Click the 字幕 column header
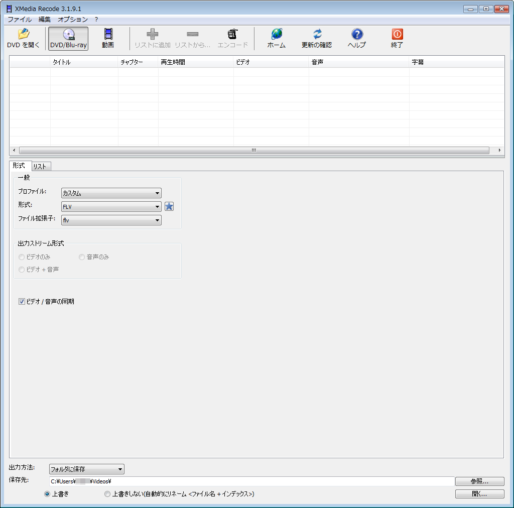 [456, 62]
